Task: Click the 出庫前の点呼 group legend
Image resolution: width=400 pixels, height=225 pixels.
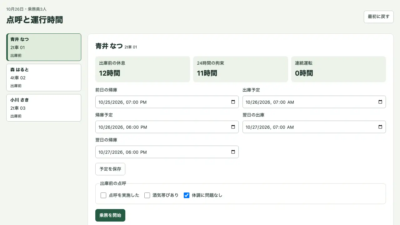Action: [x=113, y=183]
